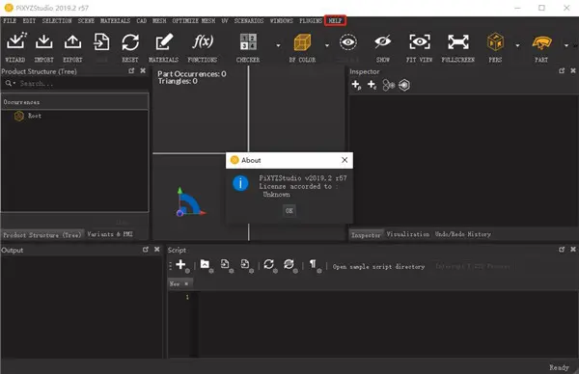Open the Selection menu
The image size is (579, 374).
(x=57, y=20)
